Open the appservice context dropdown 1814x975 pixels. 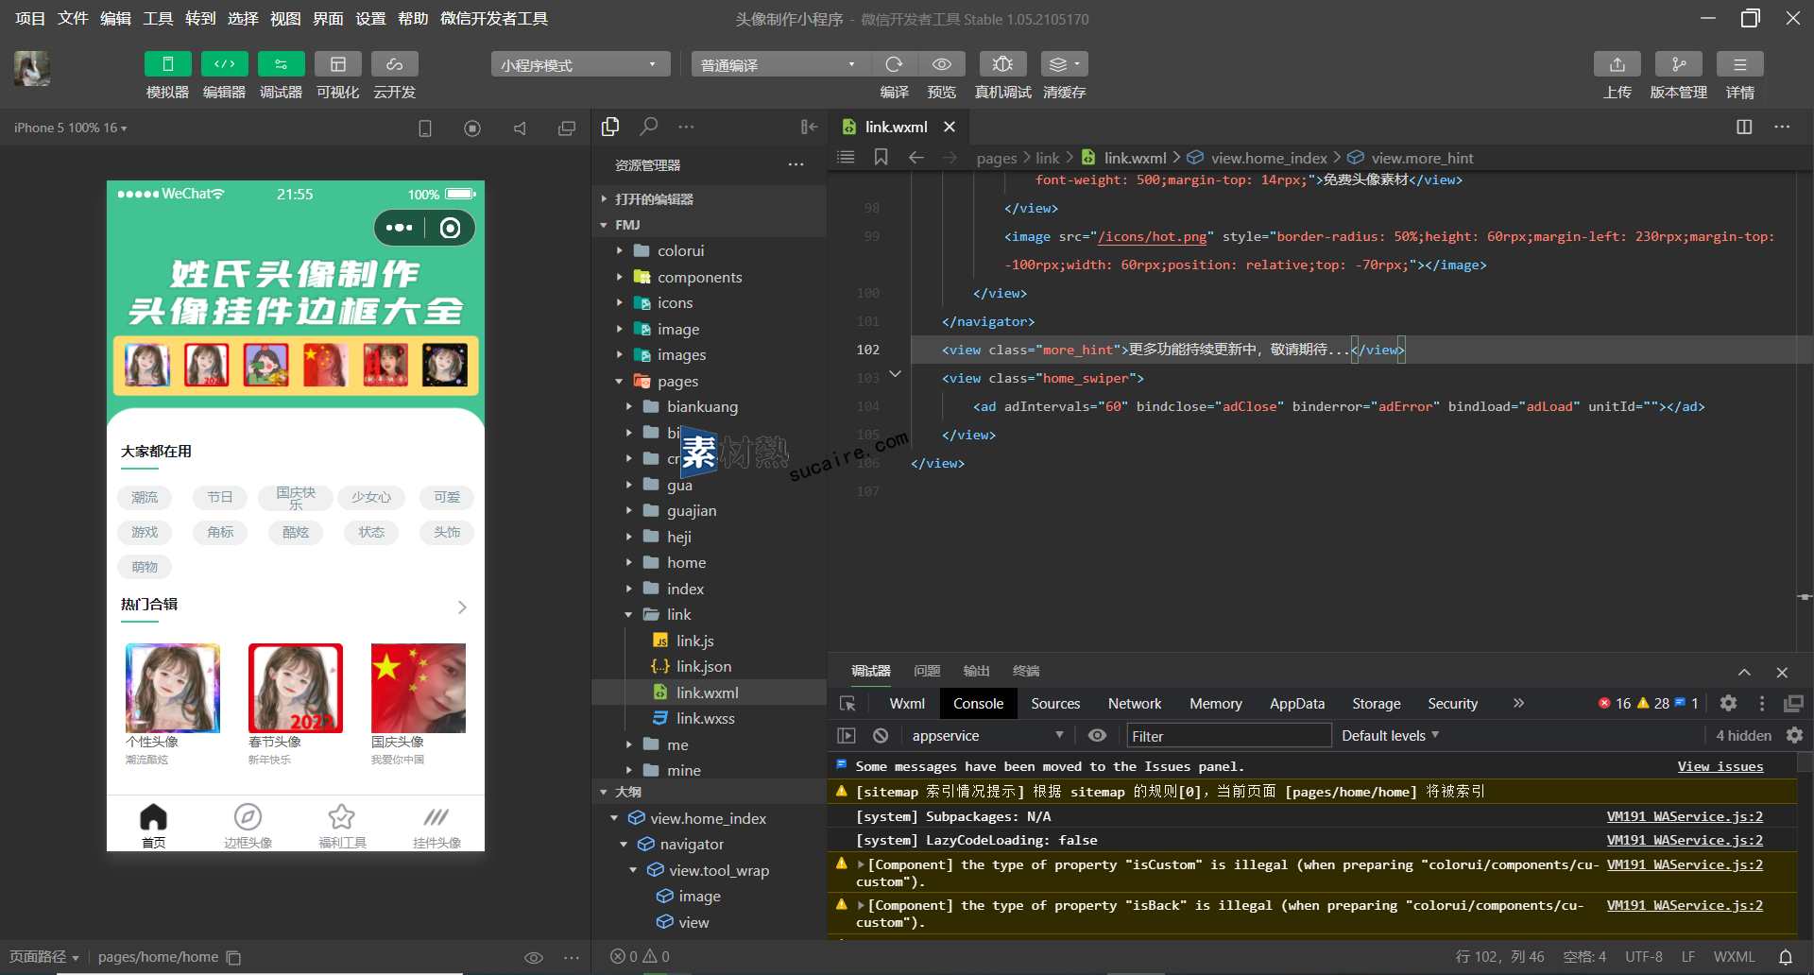(986, 736)
